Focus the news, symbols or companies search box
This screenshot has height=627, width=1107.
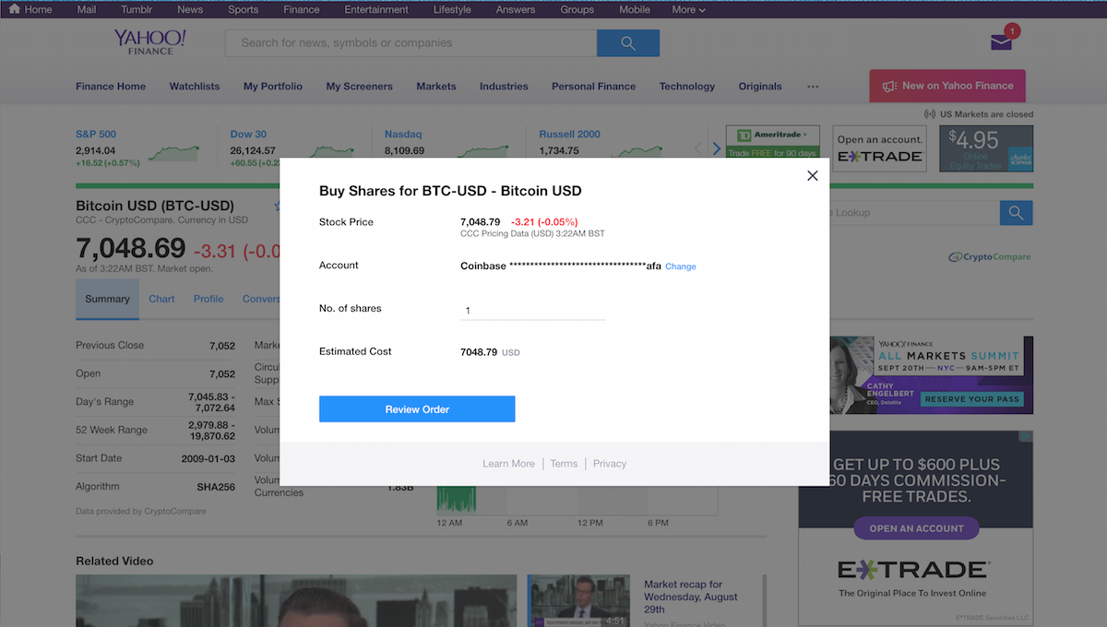coord(411,42)
